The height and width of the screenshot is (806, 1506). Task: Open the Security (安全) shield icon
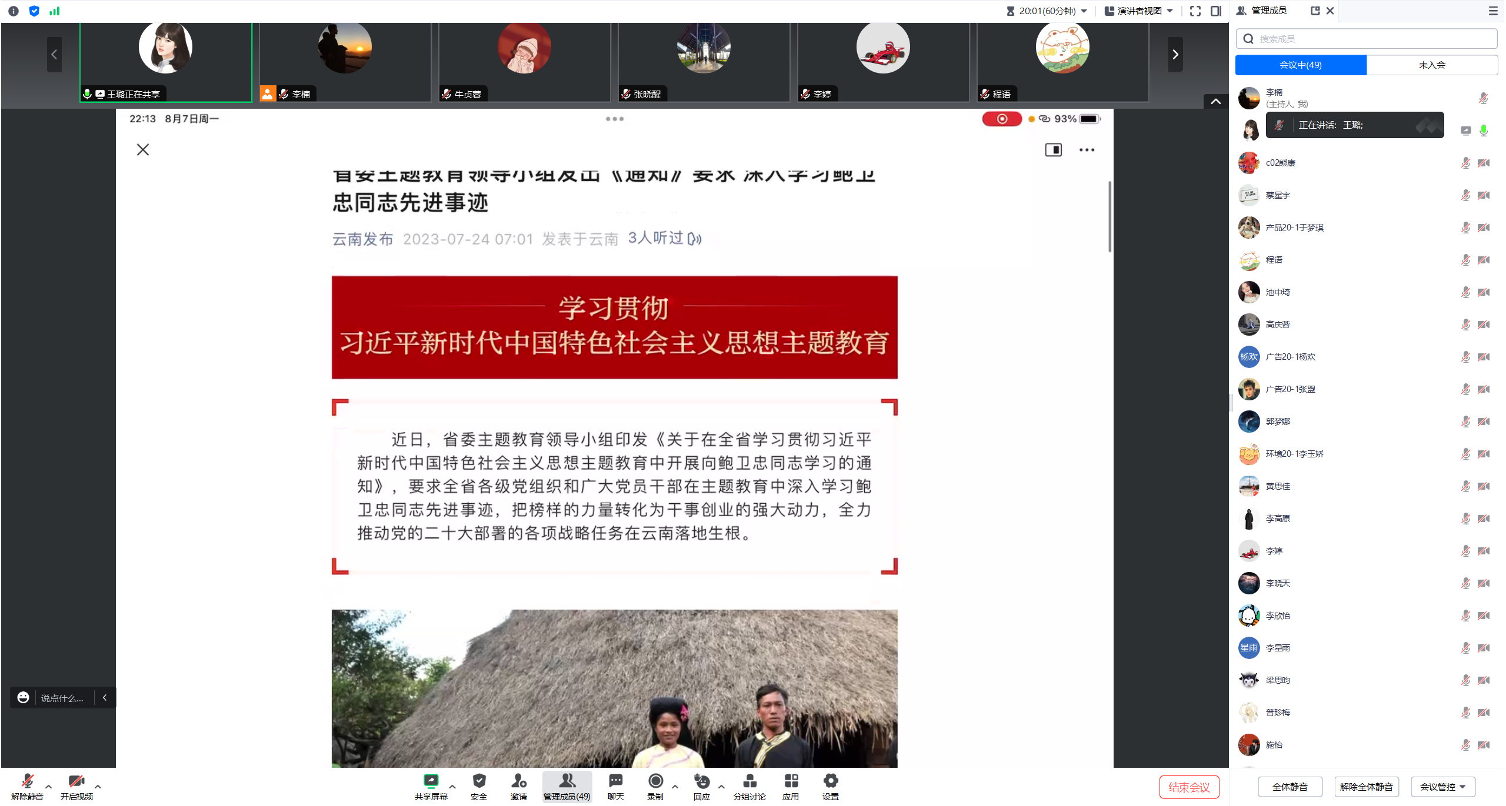[x=479, y=781]
